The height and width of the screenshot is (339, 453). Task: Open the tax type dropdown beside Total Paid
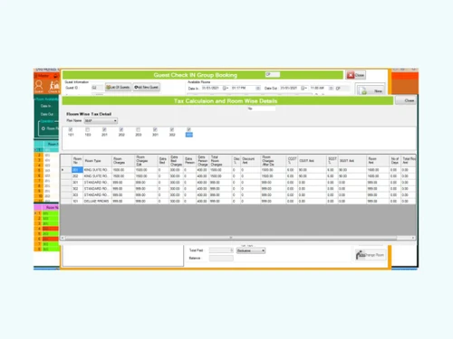click(251, 250)
